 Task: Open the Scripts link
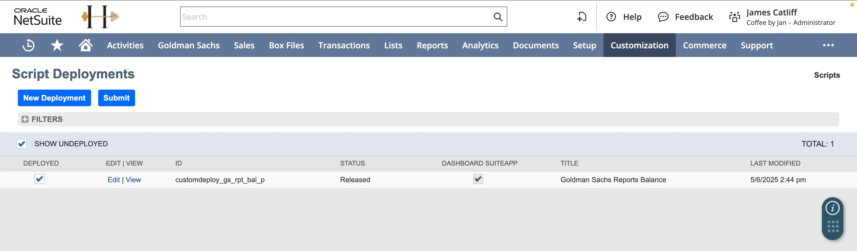827,75
